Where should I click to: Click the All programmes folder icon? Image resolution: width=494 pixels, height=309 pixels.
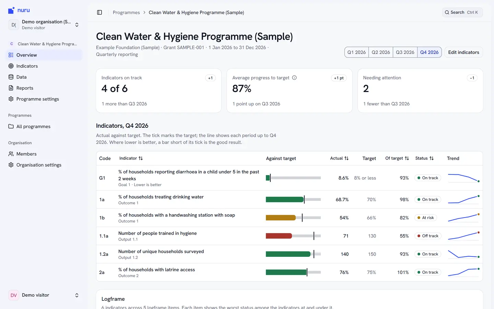click(x=11, y=126)
